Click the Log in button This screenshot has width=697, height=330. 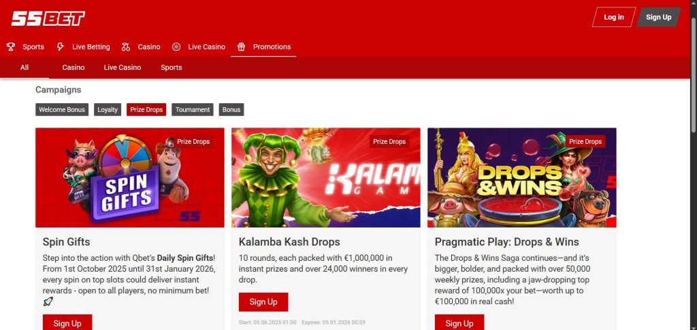point(614,17)
